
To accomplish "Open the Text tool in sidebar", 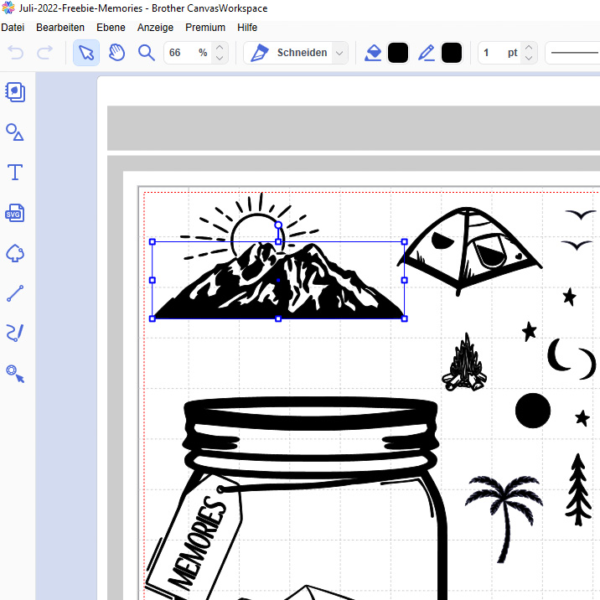I will click(x=15, y=173).
